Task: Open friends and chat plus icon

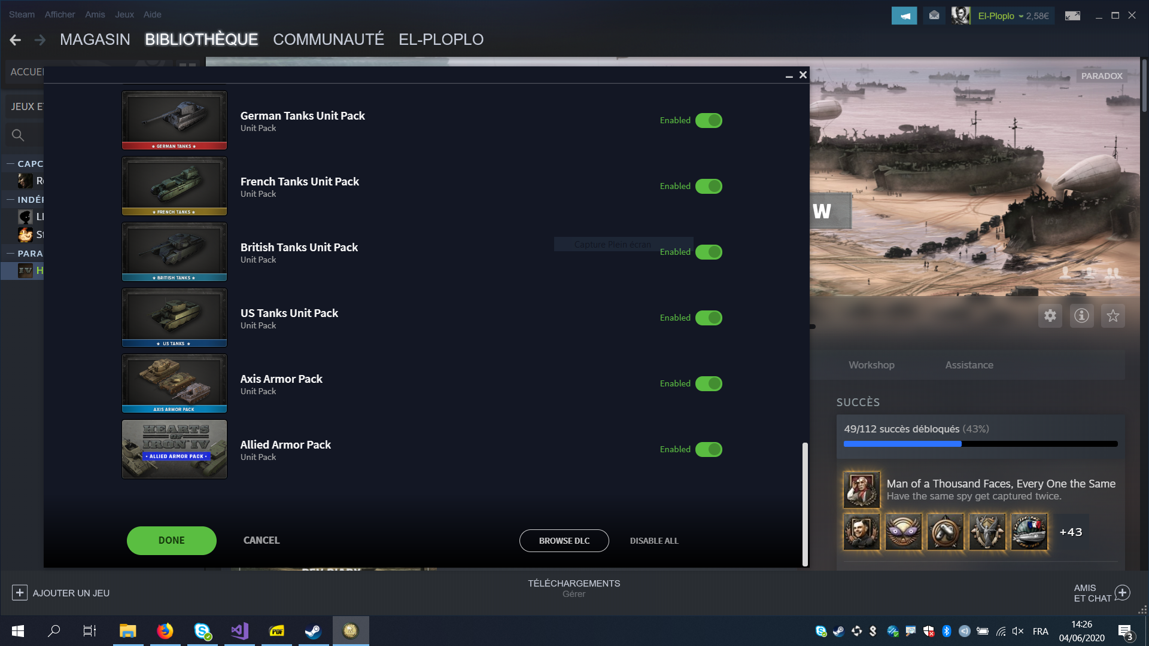Action: 1123,593
